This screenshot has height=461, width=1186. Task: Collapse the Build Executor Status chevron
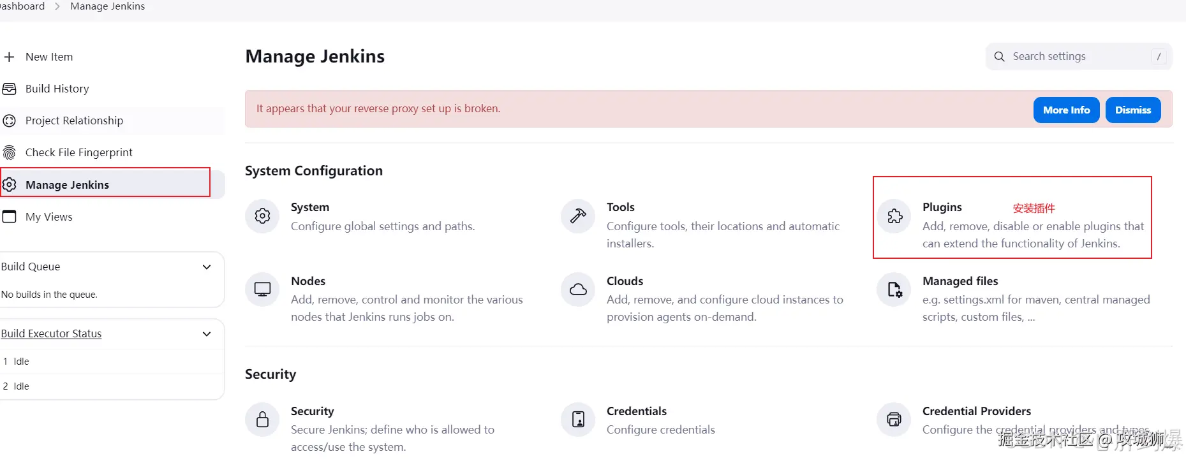tap(207, 334)
